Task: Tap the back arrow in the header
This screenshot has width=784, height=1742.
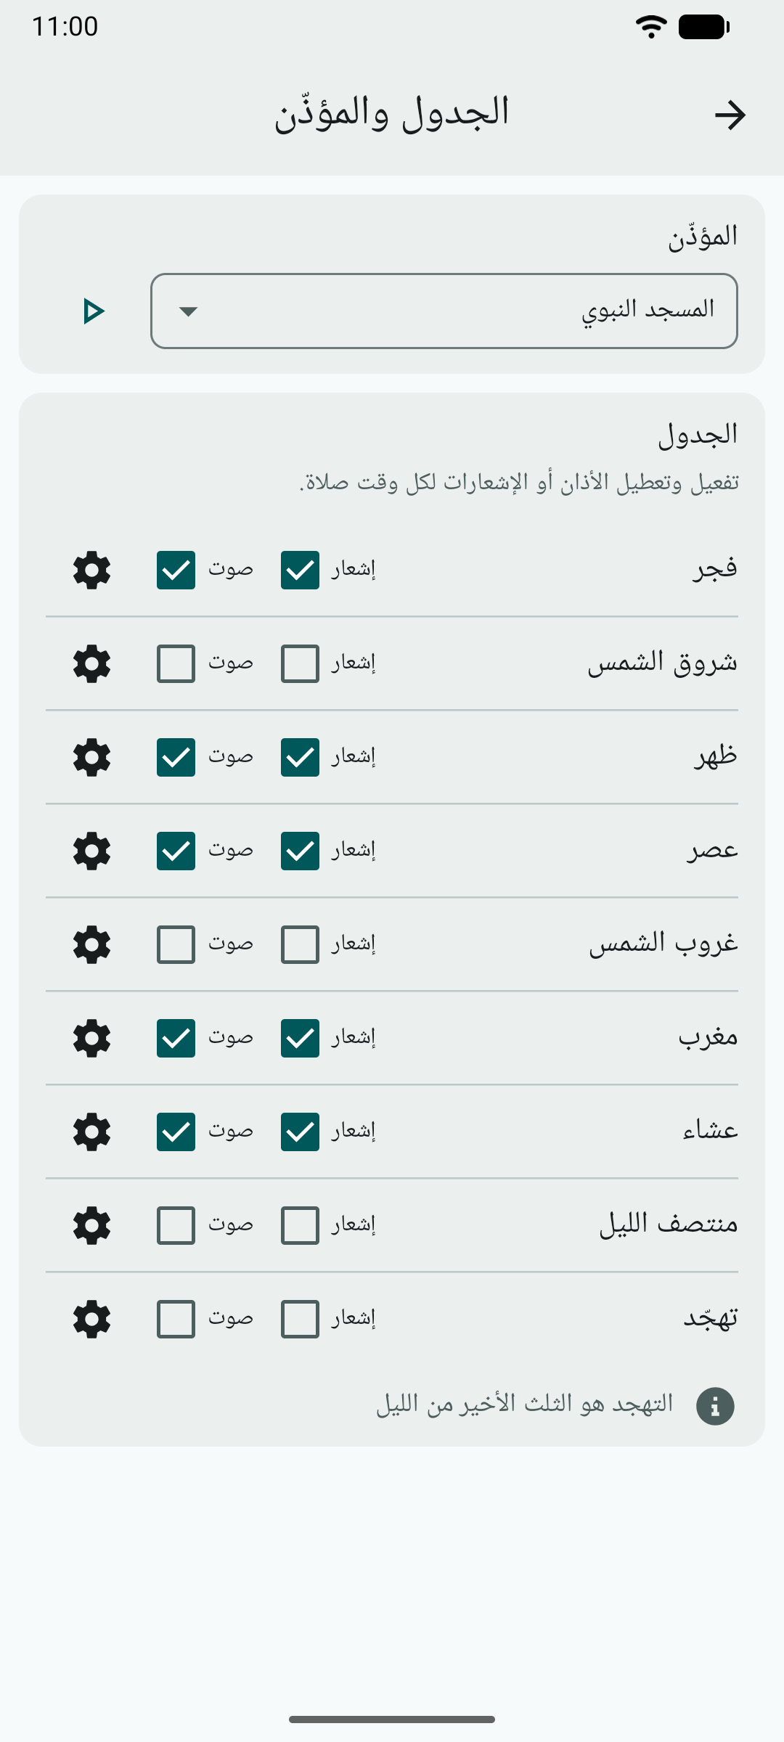Action: (730, 115)
